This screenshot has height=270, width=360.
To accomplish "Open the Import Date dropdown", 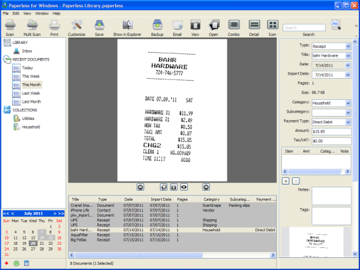I will pos(348,75).
